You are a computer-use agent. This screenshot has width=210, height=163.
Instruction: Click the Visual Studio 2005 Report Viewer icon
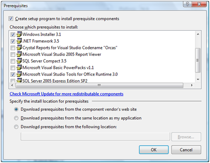19,54
